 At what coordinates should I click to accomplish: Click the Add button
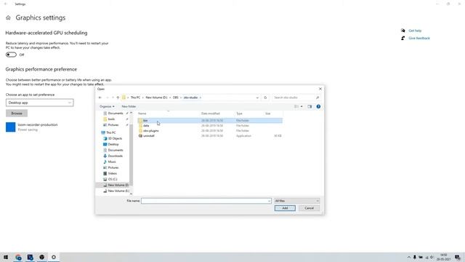(x=285, y=208)
